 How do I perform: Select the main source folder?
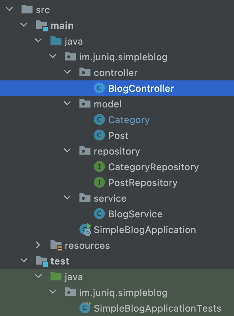point(62,26)
